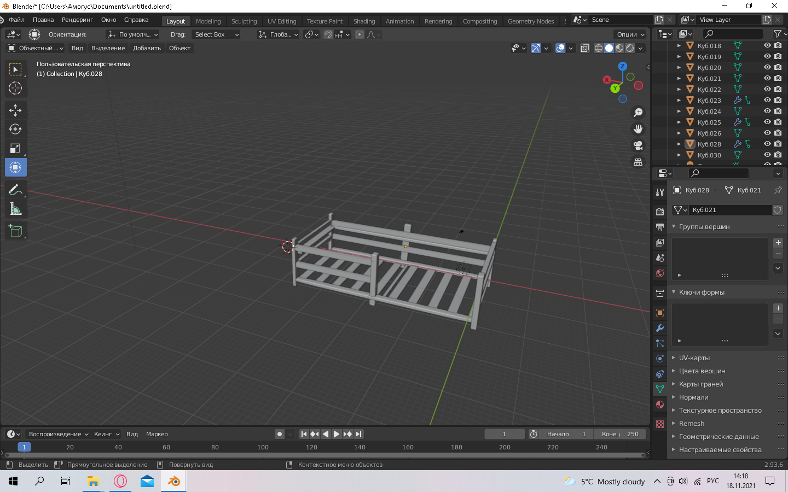The height and width of the screenshot is (492, 788).
Task: Select the Cursor tool in the toolbar
Action: coord(15,88)
